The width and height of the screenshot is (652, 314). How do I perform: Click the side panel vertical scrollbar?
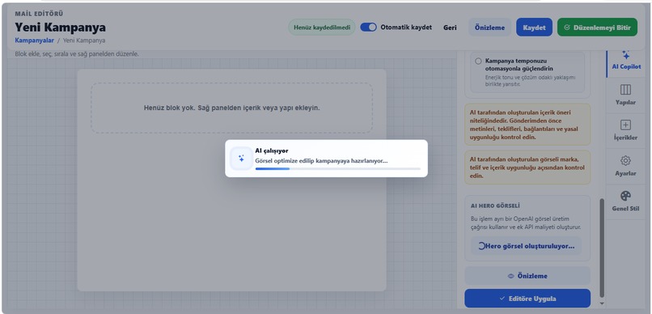602,248
